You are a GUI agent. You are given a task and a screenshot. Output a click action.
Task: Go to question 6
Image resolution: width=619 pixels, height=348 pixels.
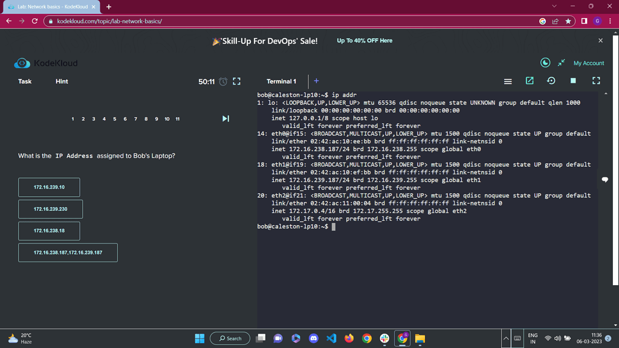click(125, 119)
